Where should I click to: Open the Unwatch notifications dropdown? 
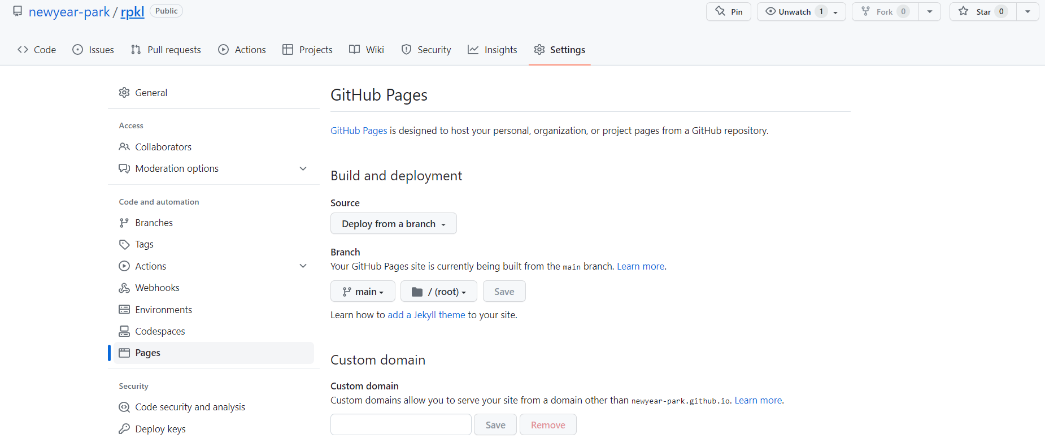802,12
